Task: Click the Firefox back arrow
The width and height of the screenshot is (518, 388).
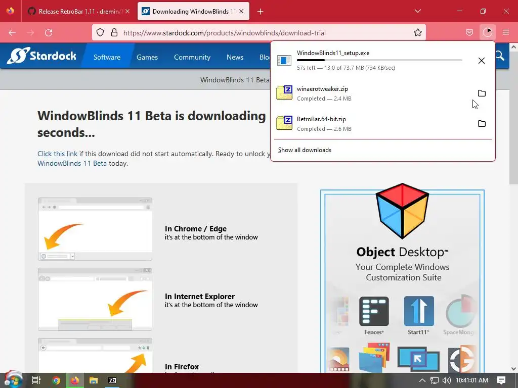Action: 12,33
